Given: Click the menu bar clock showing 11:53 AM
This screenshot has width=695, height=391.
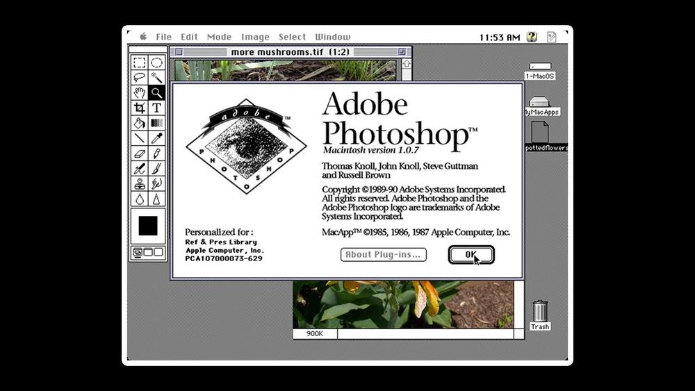Looking at the screenshot, I should tap(500, 38).
